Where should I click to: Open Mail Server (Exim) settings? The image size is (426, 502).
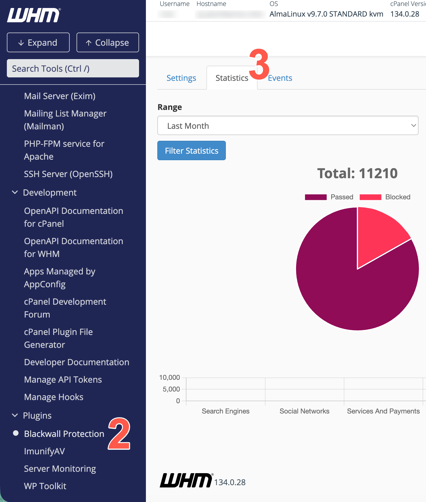pyautogui.click(x=60, y=96)
